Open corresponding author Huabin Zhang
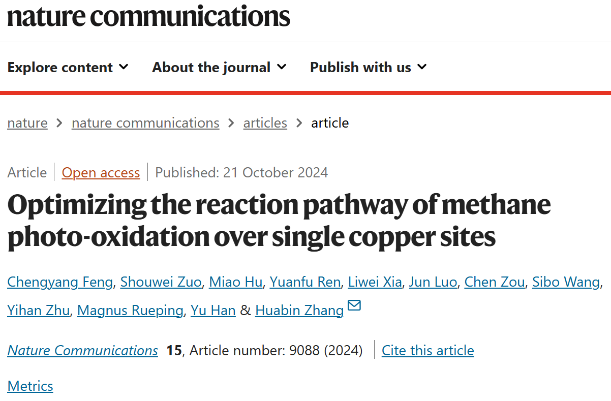611x401 pixels. (x=299, y=311)
